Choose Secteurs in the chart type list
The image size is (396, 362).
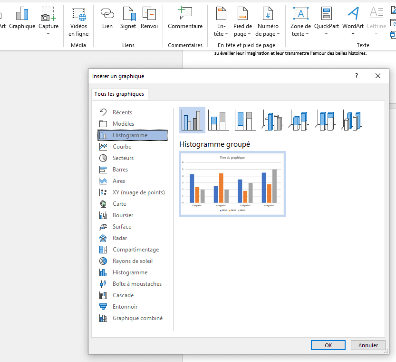[123, 158]
